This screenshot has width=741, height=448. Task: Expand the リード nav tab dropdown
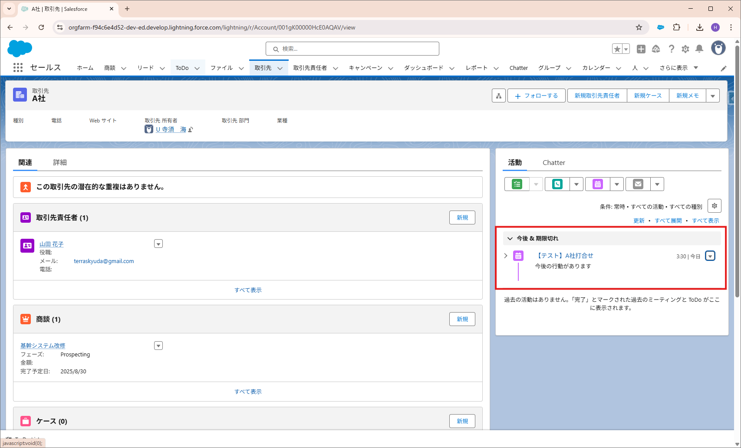[162, 68]
